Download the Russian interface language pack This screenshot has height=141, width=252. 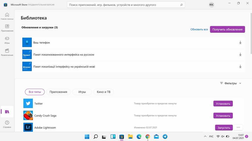[x=240, y=54]
